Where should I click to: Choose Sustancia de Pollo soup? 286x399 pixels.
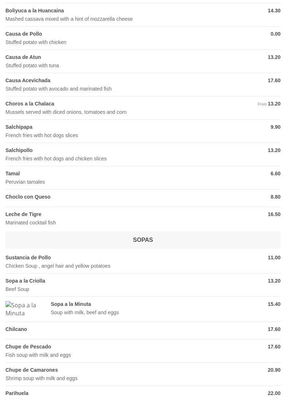click(x=28, y=258)
